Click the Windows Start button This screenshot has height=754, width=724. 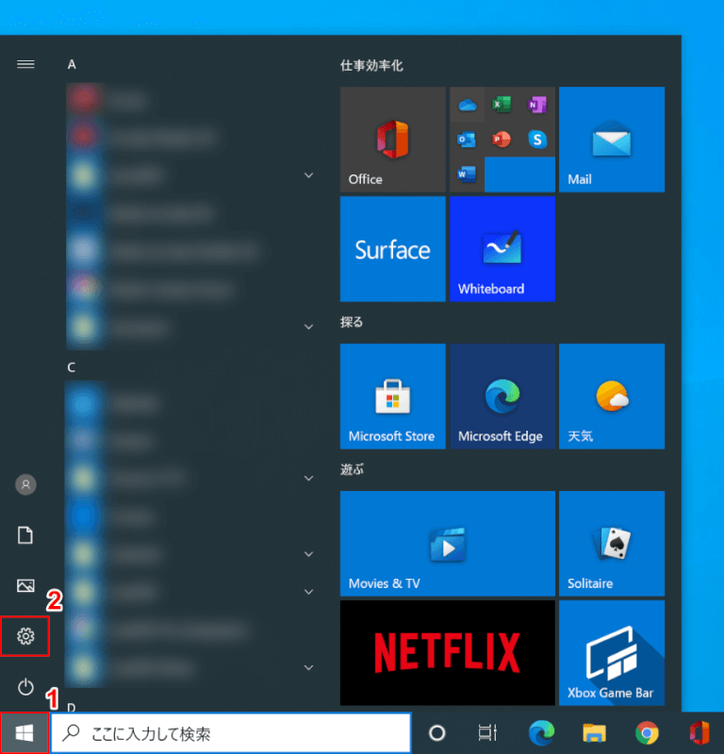(25, 733)
